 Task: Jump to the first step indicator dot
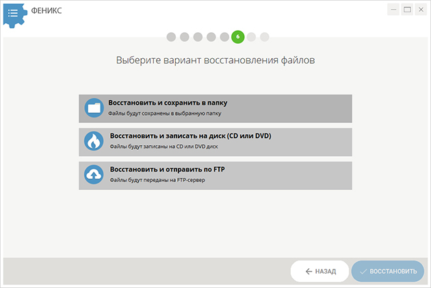tap(171, 37)
